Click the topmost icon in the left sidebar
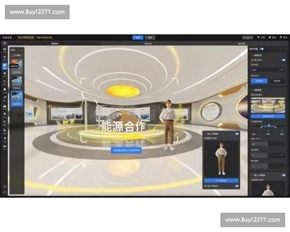Image resolution: width=290 pixels, height=232 pixels. [x=4, y=49]
